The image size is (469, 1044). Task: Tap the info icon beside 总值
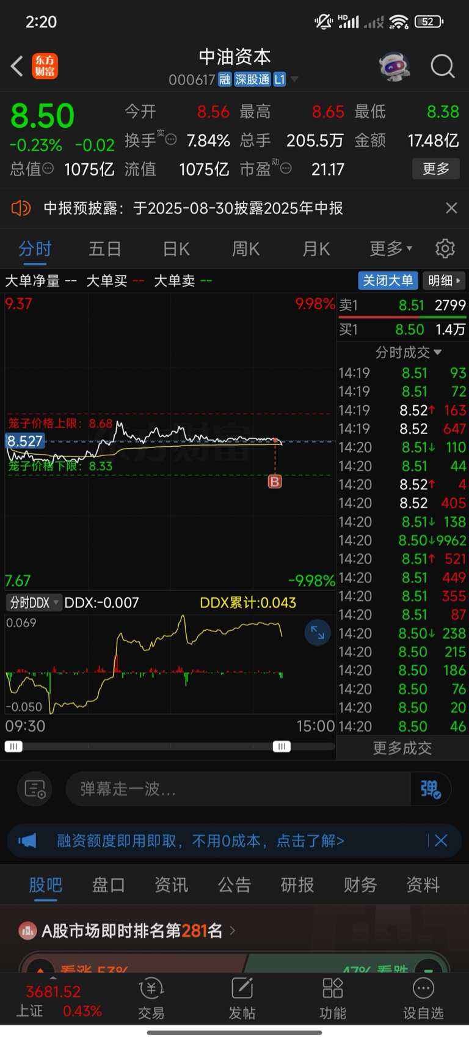pyautogui.click(x=48, y=168)
